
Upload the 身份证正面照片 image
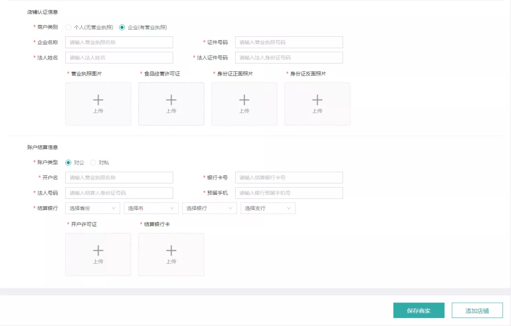click(x=244, y=103)
